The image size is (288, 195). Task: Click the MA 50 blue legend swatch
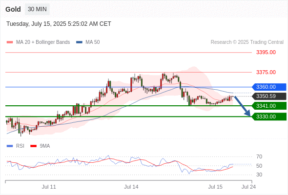pyautogui.click(x=79, y=42)
